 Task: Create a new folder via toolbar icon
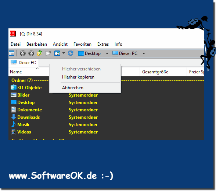[48, 53]
